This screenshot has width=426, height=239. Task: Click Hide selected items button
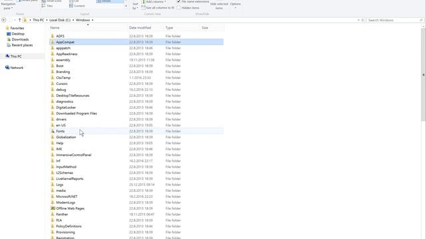point(219,5)
